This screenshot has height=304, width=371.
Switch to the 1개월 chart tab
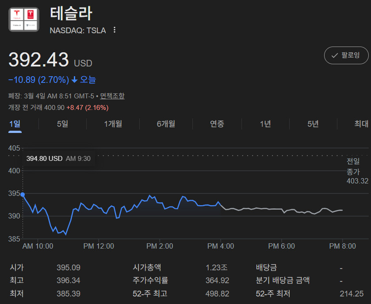113,124
